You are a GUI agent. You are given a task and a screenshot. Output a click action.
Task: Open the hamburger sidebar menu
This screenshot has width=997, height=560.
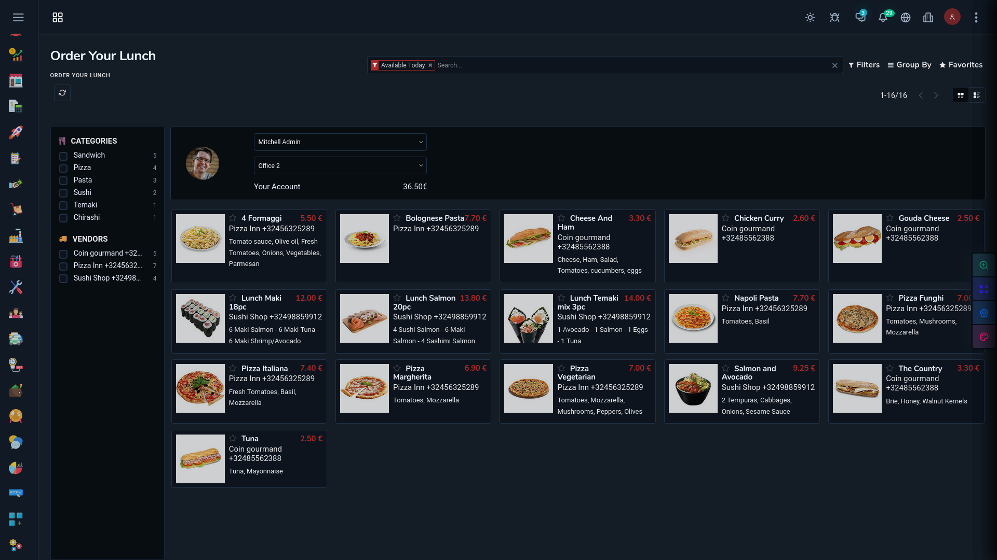[x=18, y=18]
